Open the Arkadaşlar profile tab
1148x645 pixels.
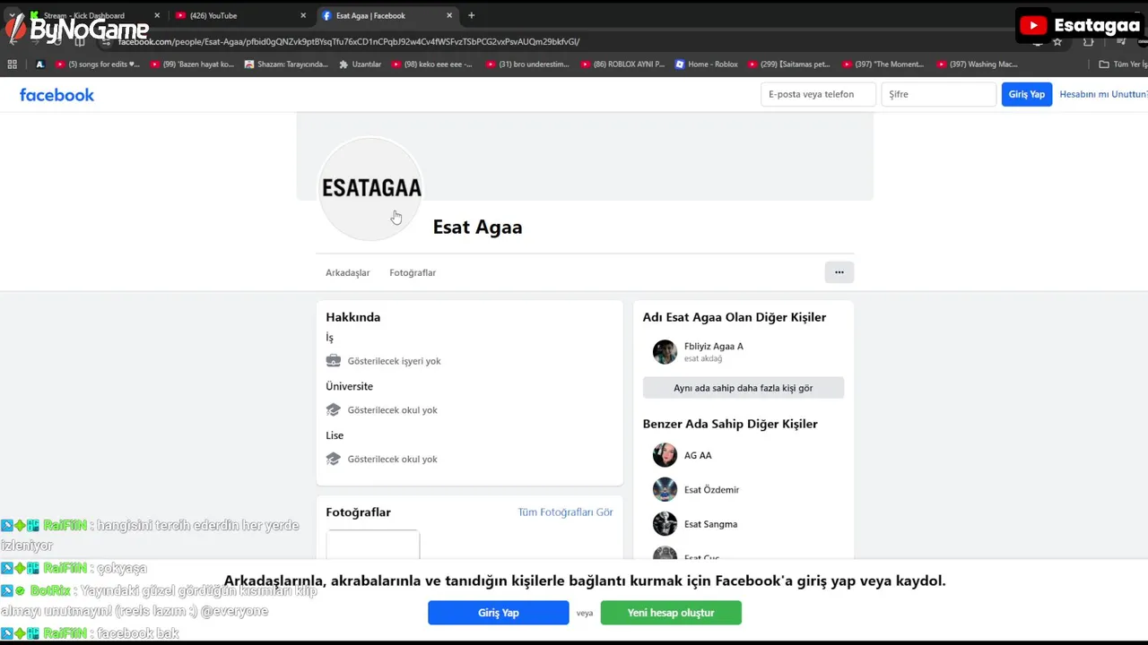pyautogui.click(x=348, y=272)
